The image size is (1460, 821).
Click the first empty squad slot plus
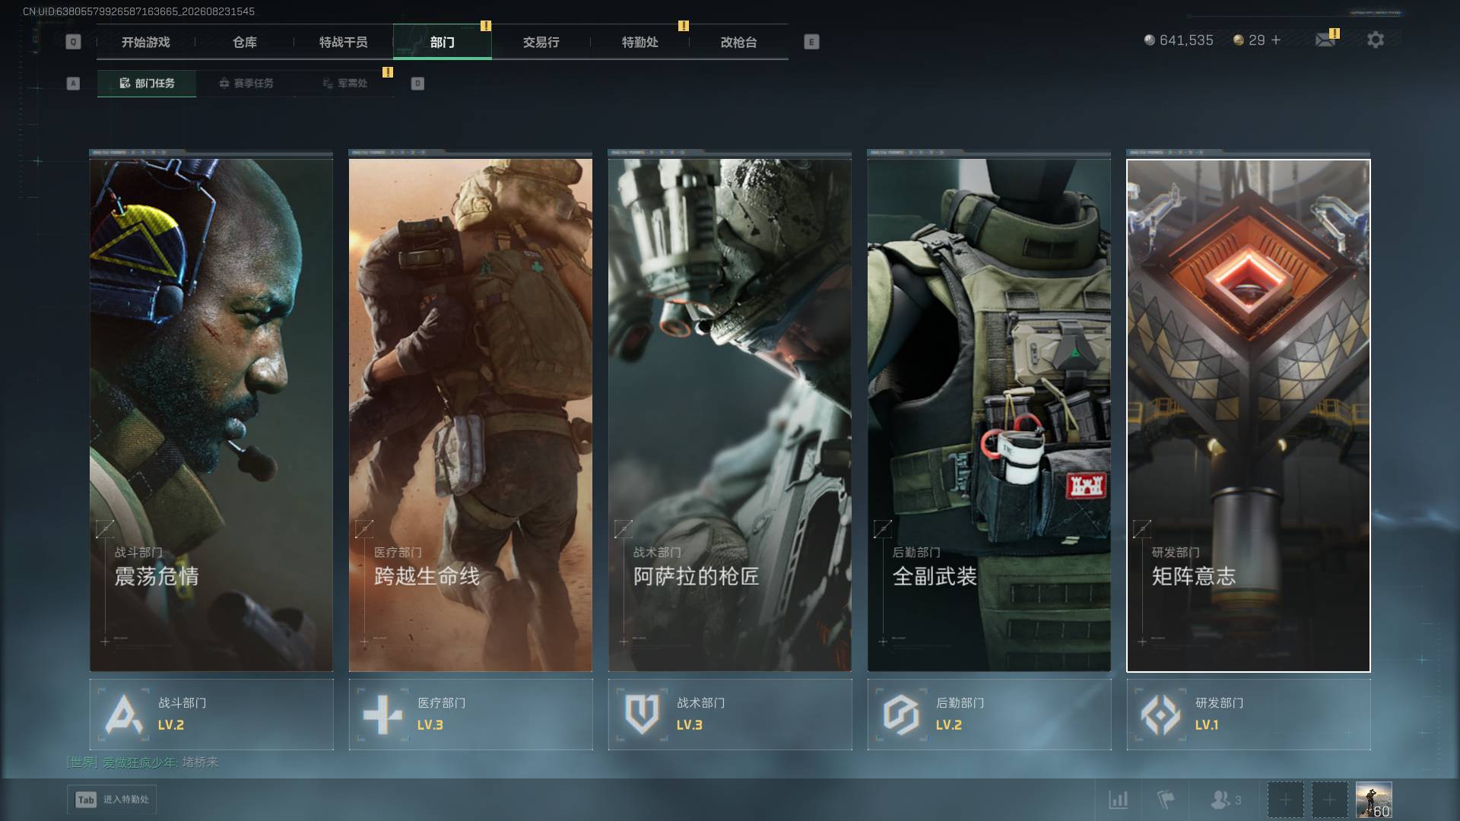click(1285, 800)
